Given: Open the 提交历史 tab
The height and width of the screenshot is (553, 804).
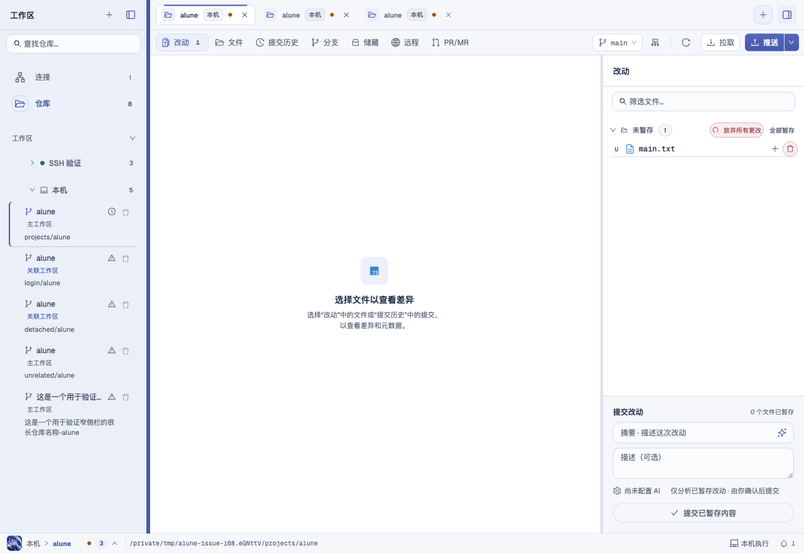Looking at the screenshot, I should 277,43.
